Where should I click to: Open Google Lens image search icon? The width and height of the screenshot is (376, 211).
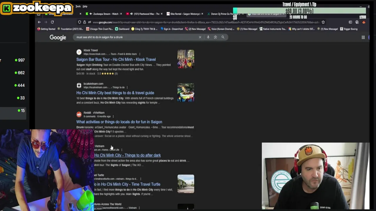pyautogui.click(x=215, y=37)
